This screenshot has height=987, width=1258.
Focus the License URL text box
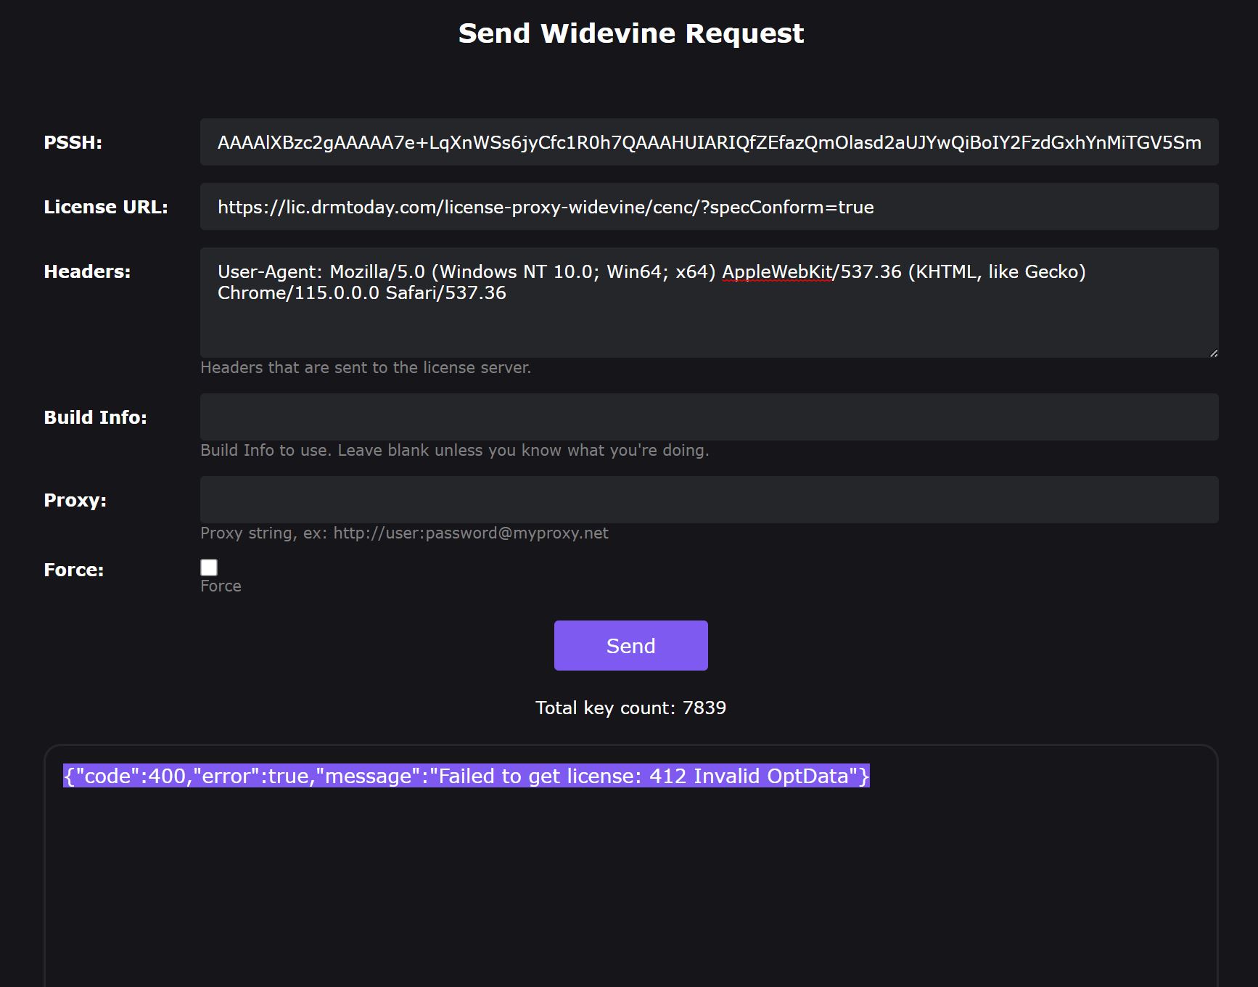tap(708, 207)
